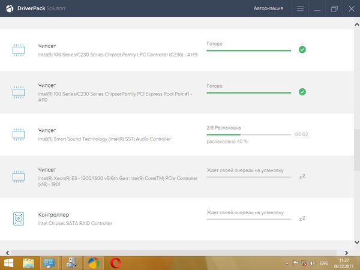Click sleep zZ icon for Xeon PCIe Controller
The image size is (360, 270).
[302, 176]
